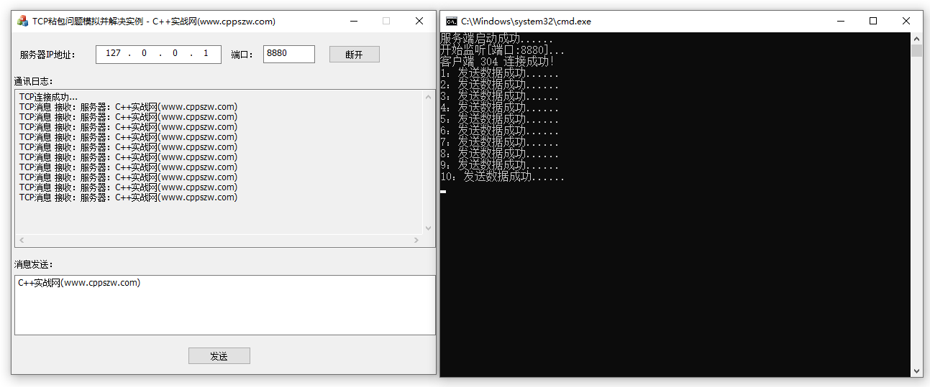930x387 pixels.
Task: Click the cmd window scrollbar up arrow
Action: click(x=916, y=39)
